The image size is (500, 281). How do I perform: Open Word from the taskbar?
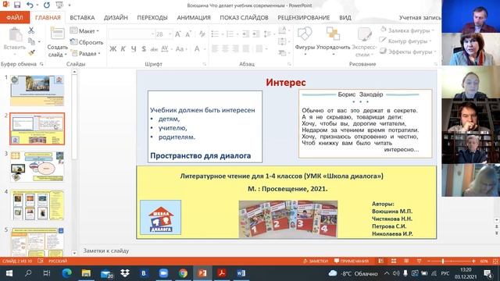pyautogui.click(x=241, y=273)
